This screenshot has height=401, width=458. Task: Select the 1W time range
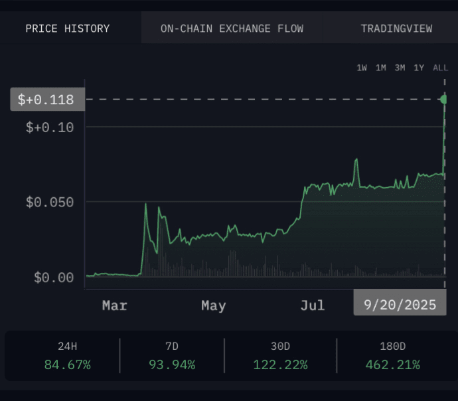[362, 68]
